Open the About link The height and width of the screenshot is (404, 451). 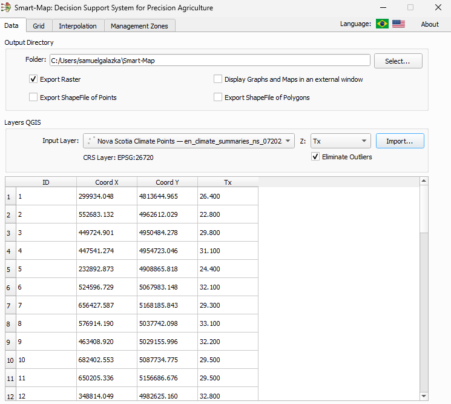(430, 24)
